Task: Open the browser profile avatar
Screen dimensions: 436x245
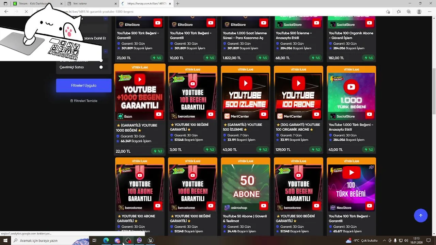Action: coord(419,12)
